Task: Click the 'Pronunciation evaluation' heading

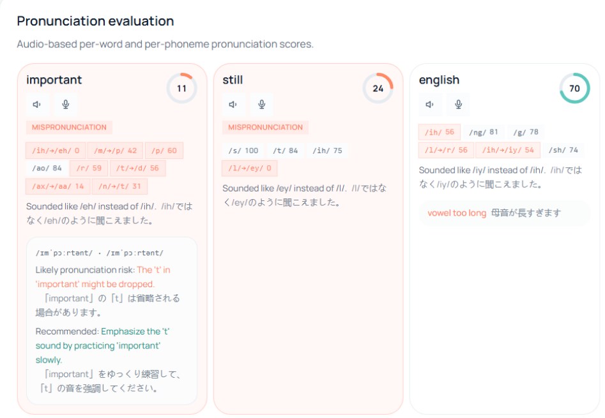Action: pos(95,21)
